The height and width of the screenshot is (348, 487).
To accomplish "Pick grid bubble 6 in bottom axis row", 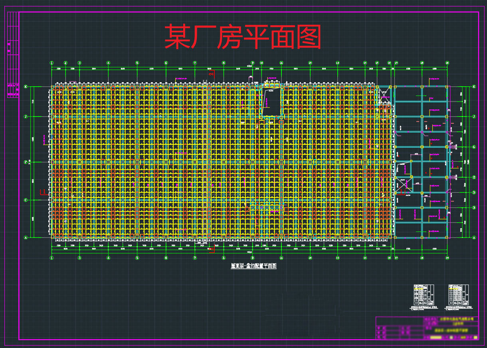I will click(166, 258).
